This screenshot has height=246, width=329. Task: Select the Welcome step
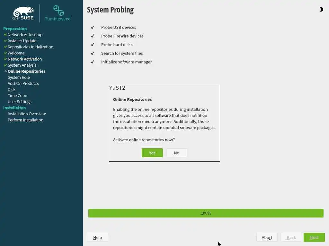point(16,53)
